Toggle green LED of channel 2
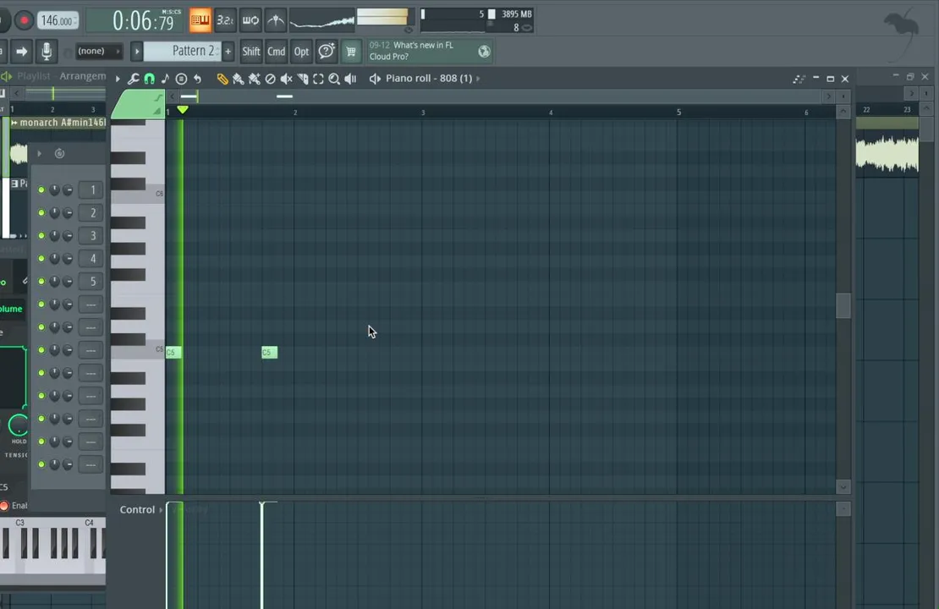 click(41, 212)
